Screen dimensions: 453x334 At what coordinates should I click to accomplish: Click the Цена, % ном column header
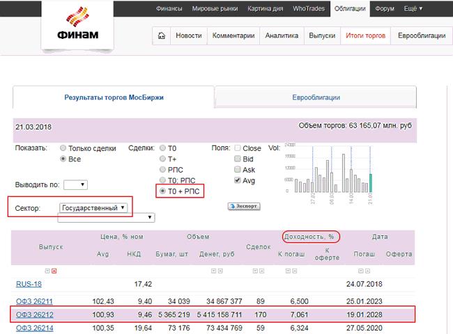[x=122, y=237]
